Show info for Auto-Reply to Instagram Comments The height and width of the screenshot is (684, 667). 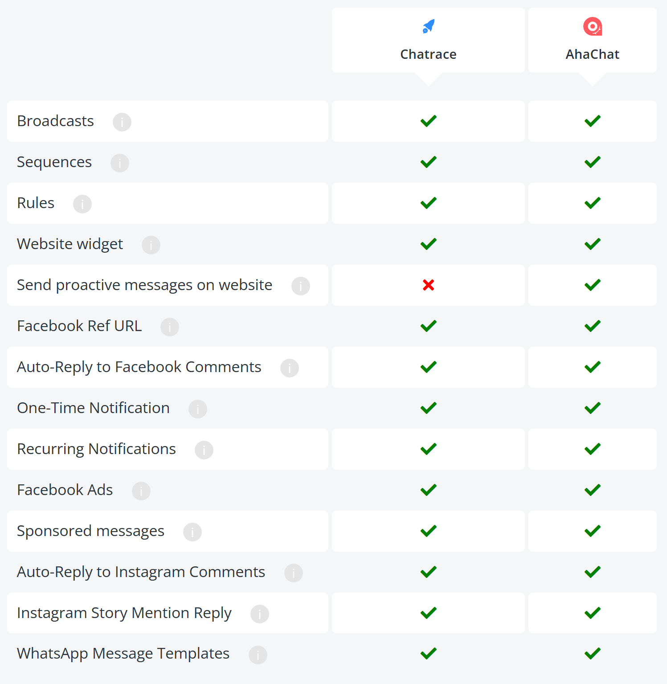294,573
